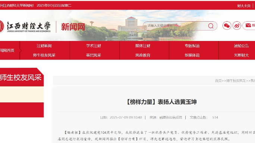
Task: Open the 光影财大 menu item
Action: tap(241, 55)
